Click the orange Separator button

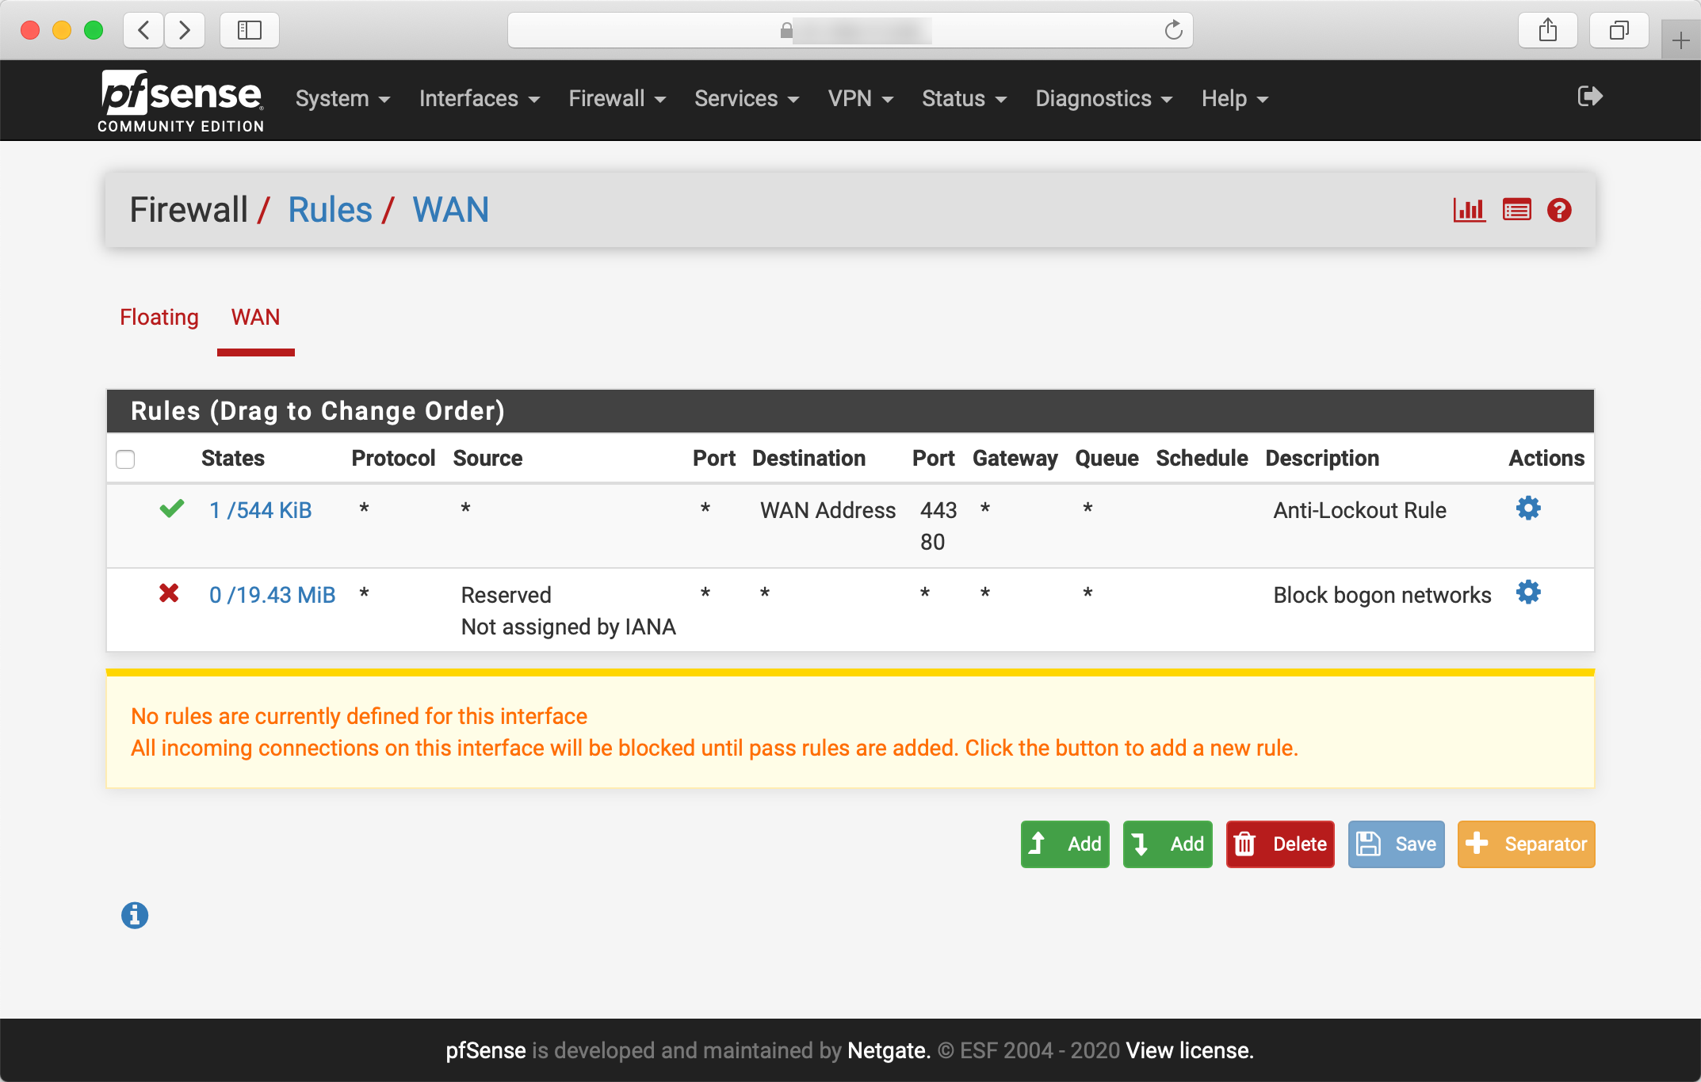pyautogui.click(x=1526, y=844)
